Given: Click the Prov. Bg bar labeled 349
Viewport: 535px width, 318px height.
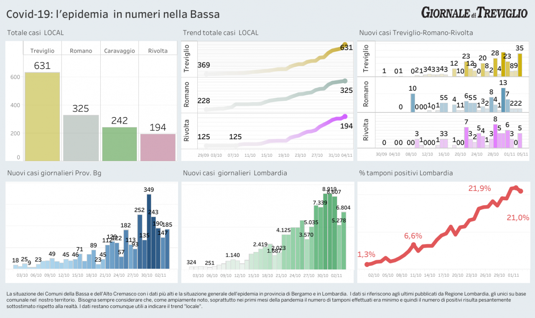Looking at the screenshot, I should pos(149,231).
